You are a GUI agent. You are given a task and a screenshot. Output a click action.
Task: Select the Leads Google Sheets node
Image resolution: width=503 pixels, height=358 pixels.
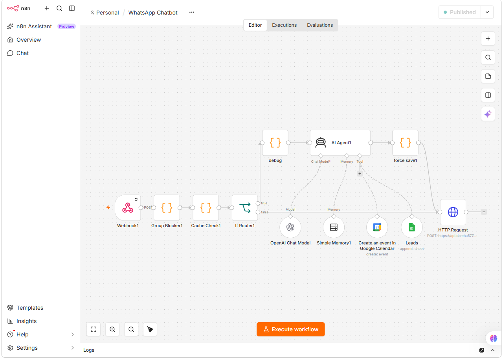coord(412,228)
